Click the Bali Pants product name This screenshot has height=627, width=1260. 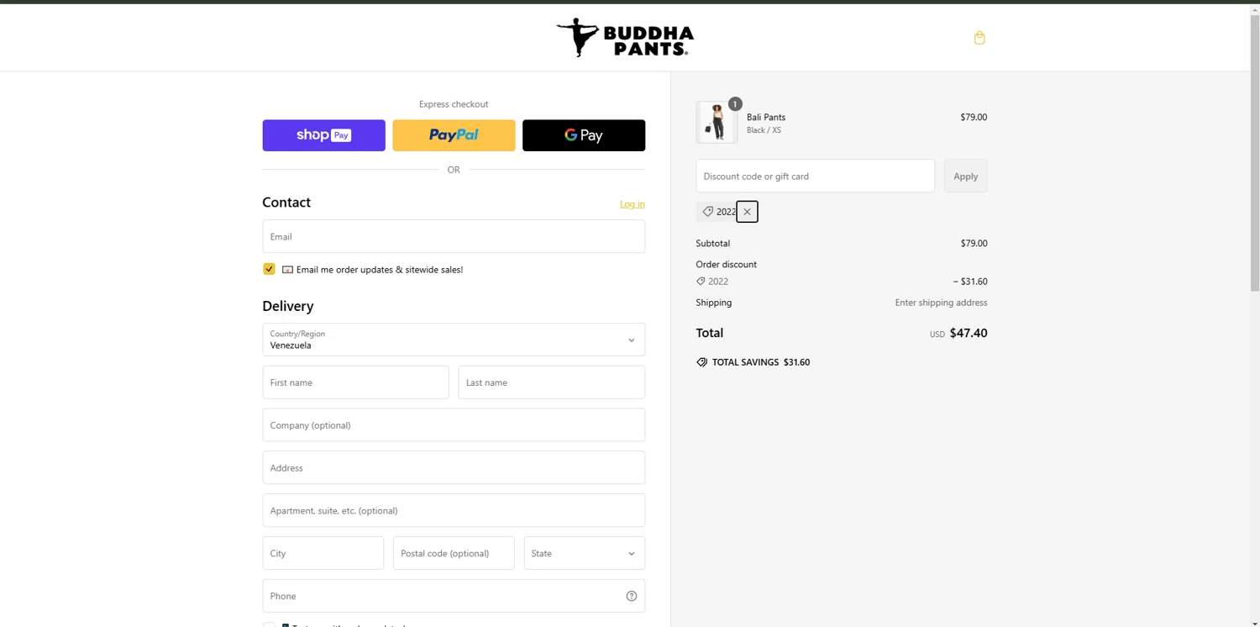pos(766,117)
